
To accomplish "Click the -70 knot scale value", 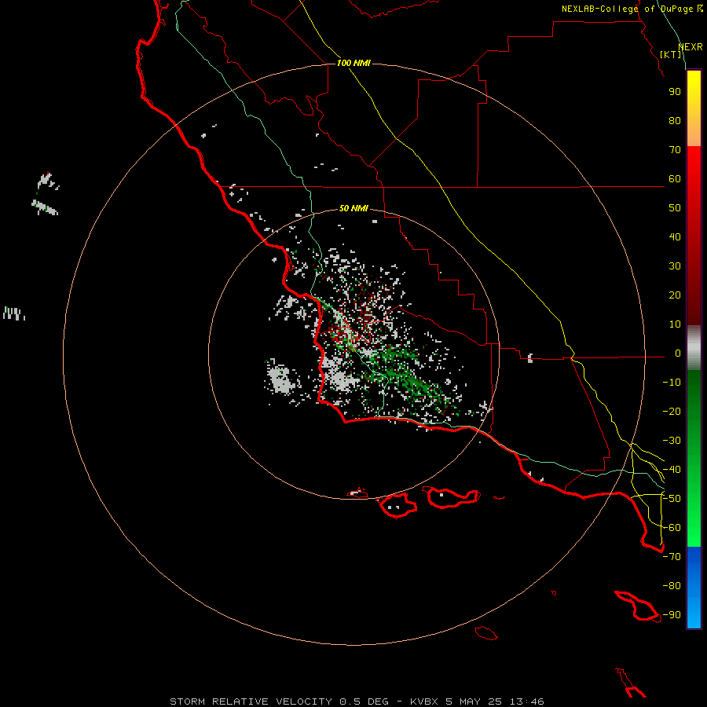I will click(672, 557).
